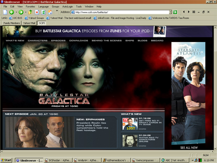Viewport: 217px width, 163px height.
Task: Click MORE under the 01.04.06 news item
Action: (142, 146)
